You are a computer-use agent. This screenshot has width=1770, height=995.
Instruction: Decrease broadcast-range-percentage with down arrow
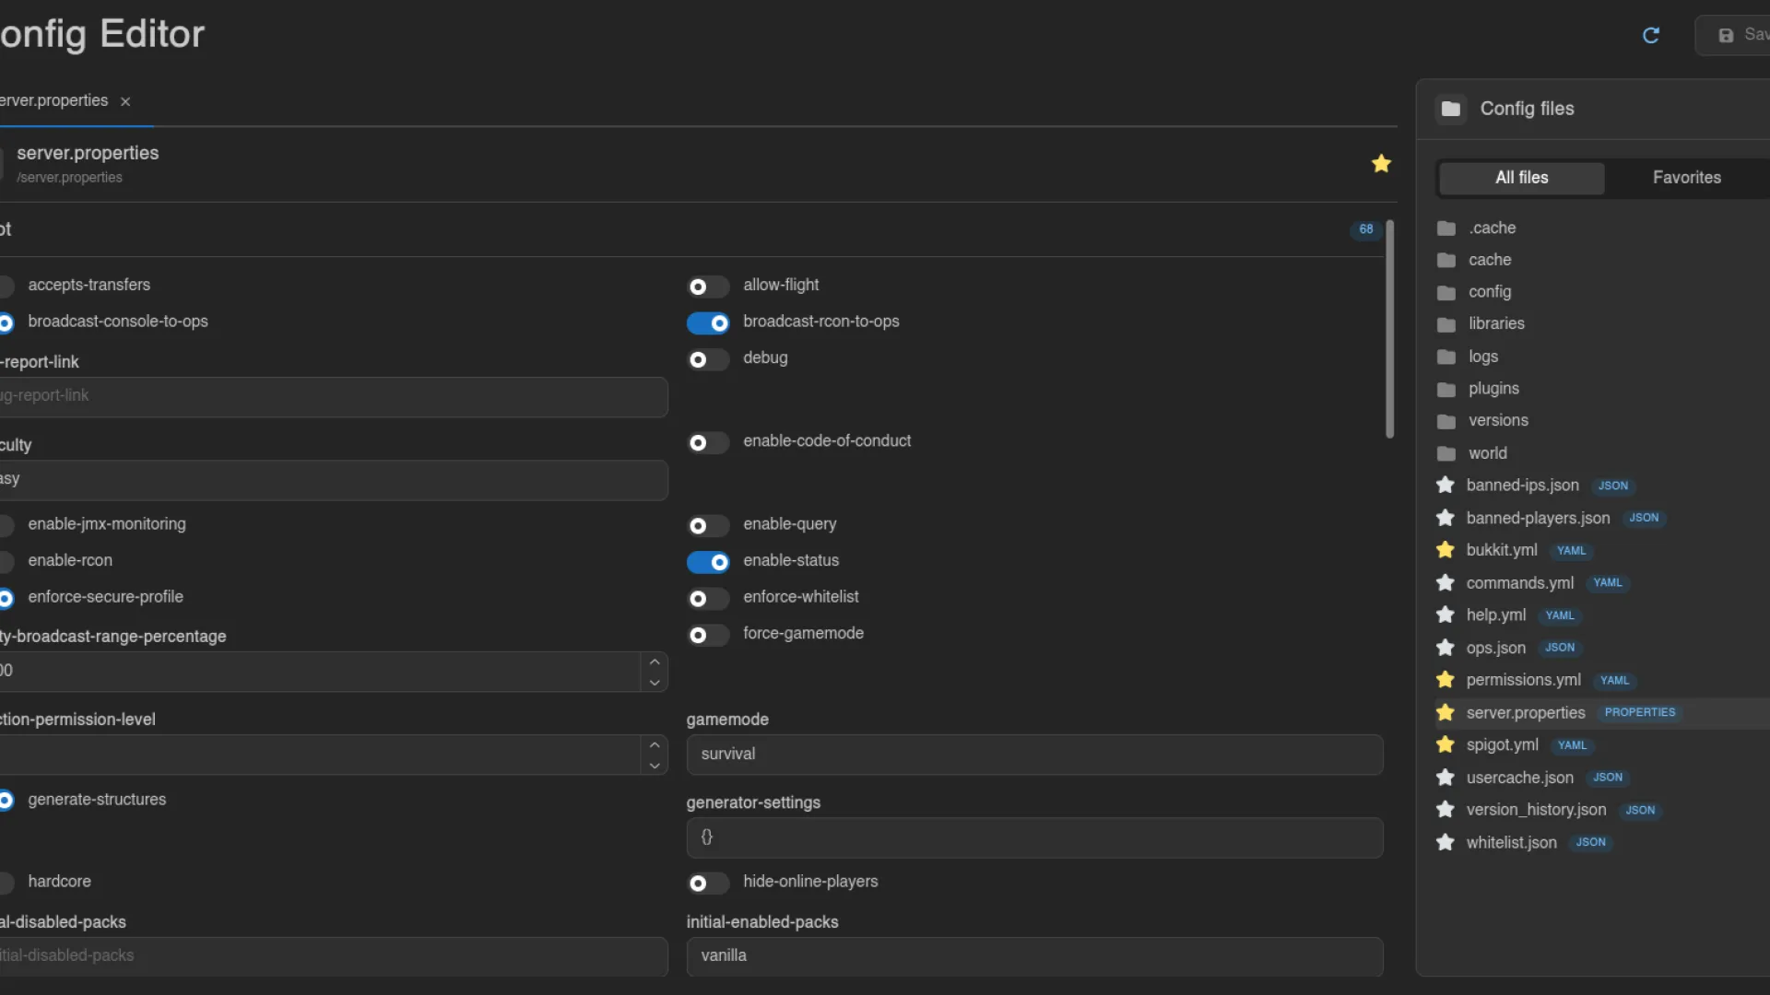[655, 683]
